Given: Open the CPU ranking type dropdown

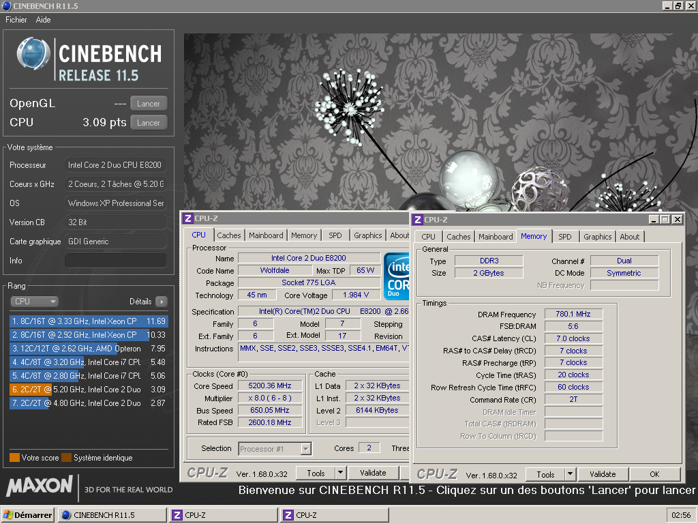Looking at the screenshot, I should tap(34, 301).
